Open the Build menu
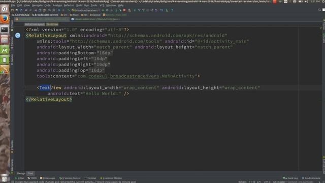 (79, 6)
